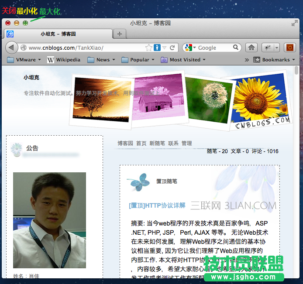This screenshot has height=284, width=303.
Task: Click the 小坦克 blog title link
Action: (31, 78)
